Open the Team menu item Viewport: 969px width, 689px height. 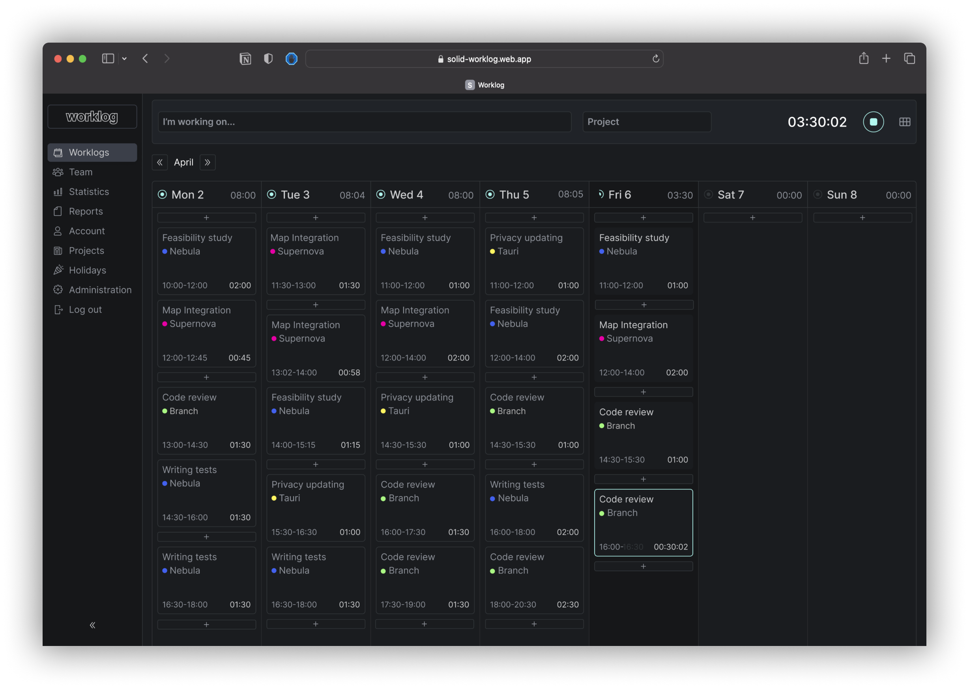pos(80,172)
